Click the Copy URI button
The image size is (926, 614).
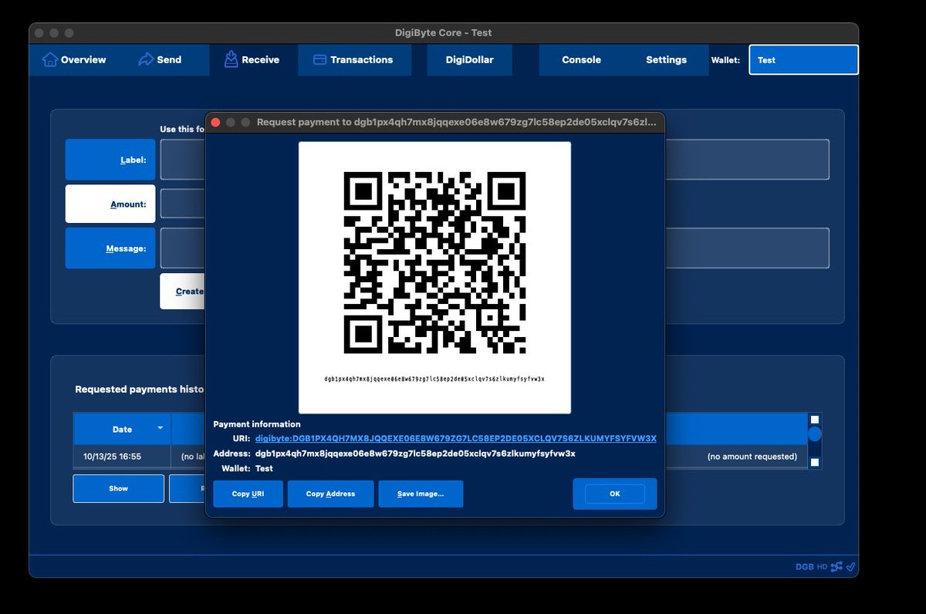click(x=247, y=494)
